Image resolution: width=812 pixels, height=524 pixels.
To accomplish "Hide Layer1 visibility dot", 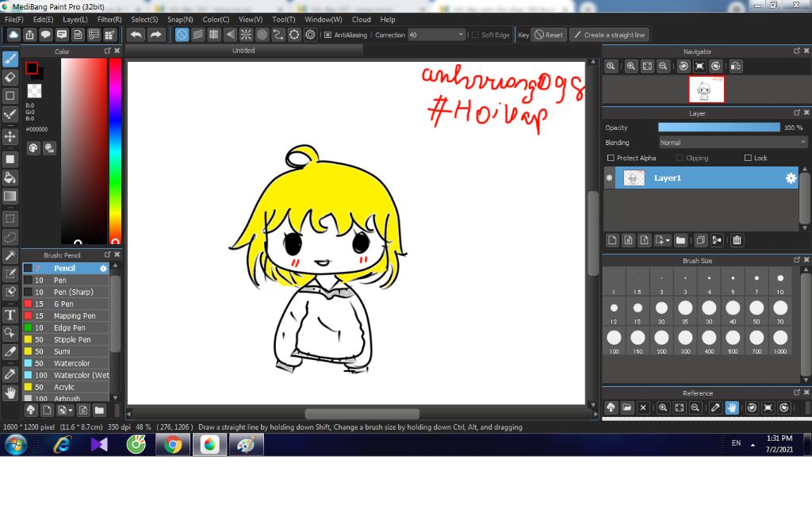I will pyautogui.click(x=610, y=178).
